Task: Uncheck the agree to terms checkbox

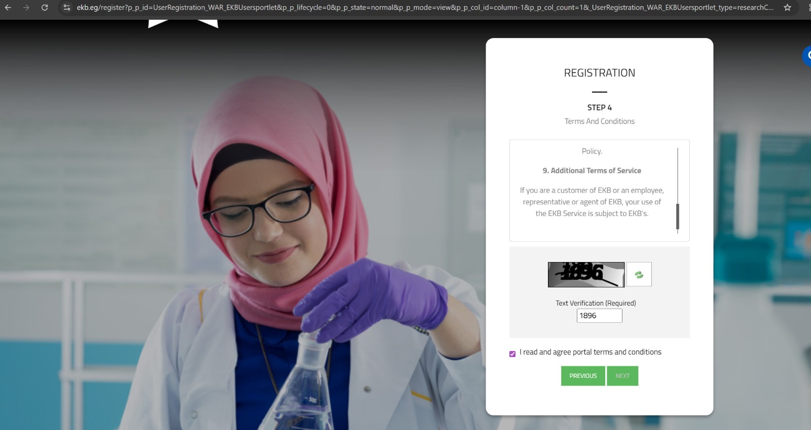Action: click(512, 354)
